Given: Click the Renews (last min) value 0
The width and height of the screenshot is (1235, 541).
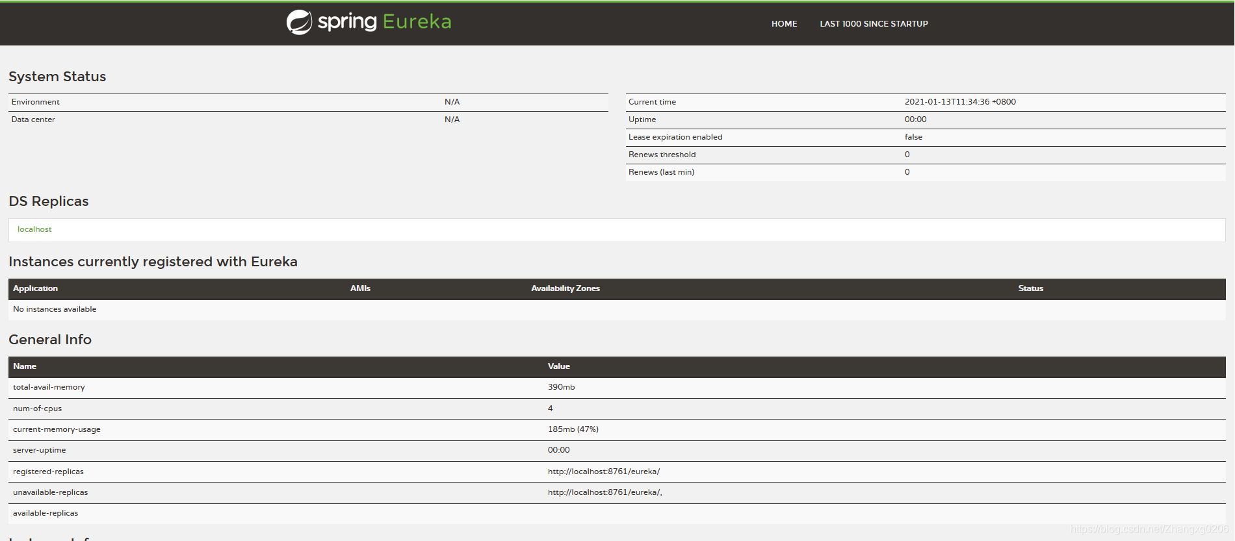Looking at the screenshot, I should coord(907,172).
